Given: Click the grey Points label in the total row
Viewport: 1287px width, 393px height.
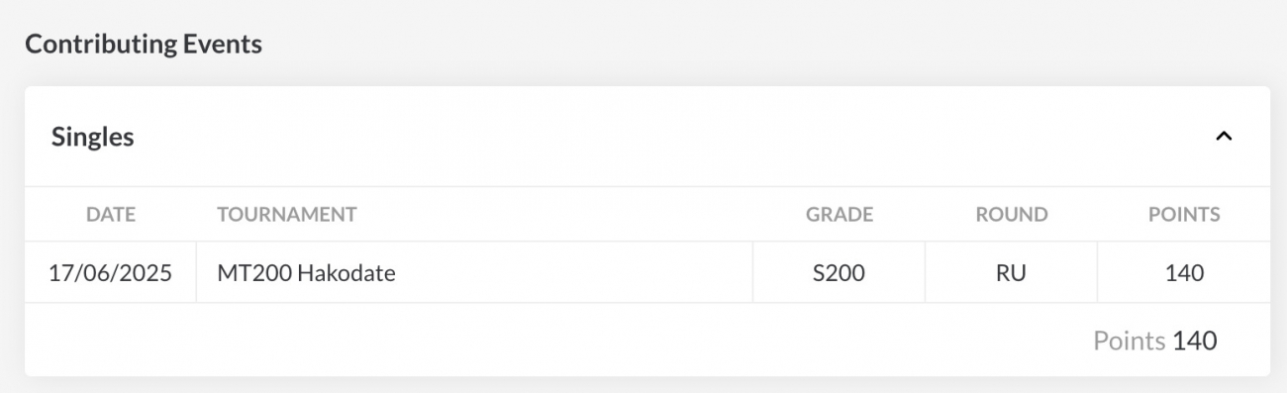Looking at the screenshot, I should 1129,341.
